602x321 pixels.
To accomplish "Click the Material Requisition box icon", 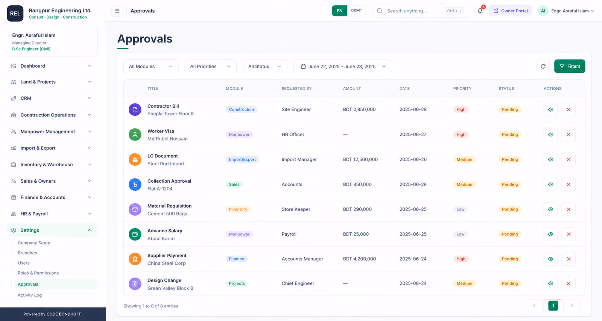I will point(135,209).
